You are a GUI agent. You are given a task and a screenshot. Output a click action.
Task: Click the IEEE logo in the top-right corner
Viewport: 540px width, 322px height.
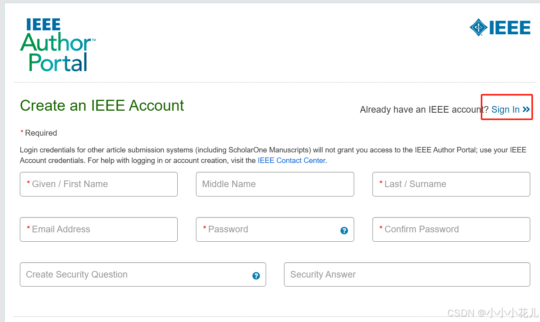(500, 27)
